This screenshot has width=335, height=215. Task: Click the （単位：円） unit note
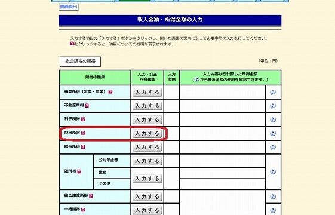point(268,61)
